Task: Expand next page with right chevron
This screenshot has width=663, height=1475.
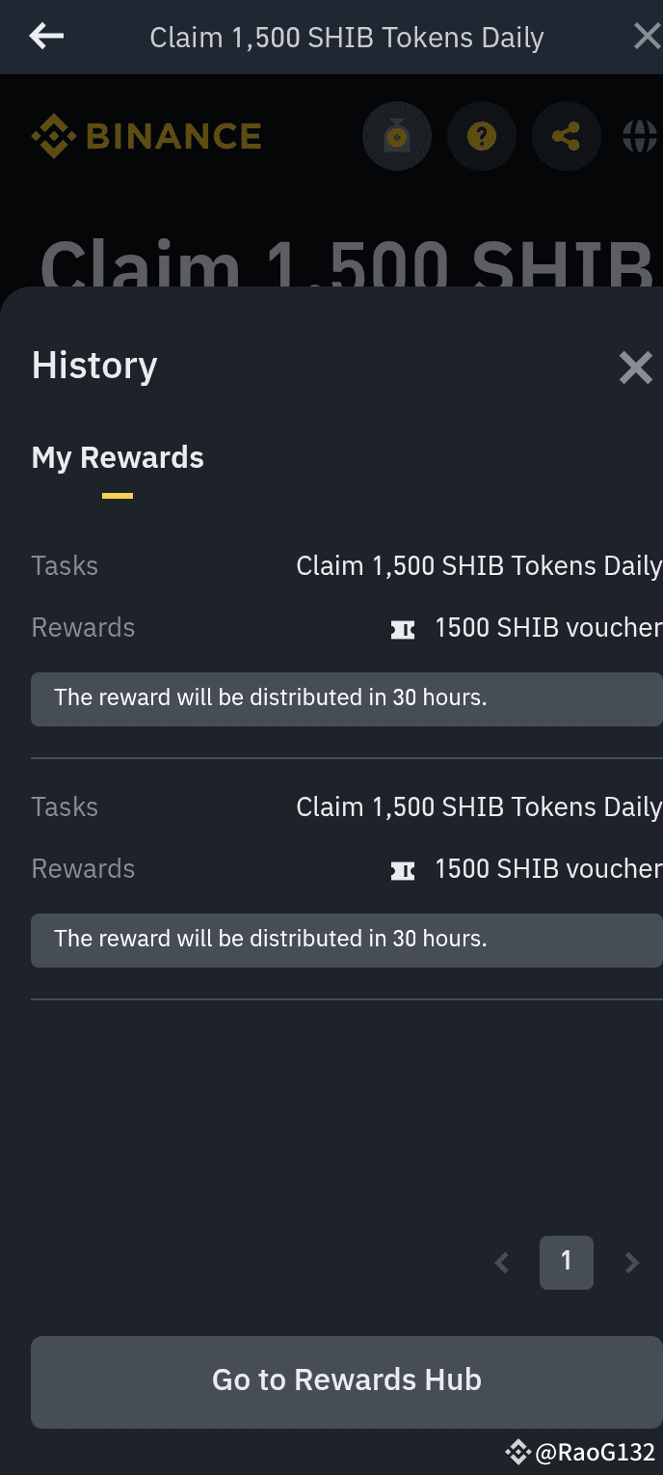Action: coord(631,1263)
